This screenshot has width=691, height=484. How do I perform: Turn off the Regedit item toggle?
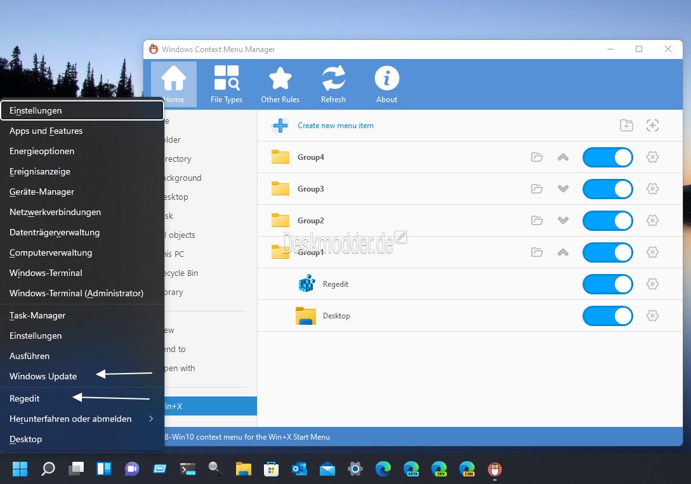[608, 284]
